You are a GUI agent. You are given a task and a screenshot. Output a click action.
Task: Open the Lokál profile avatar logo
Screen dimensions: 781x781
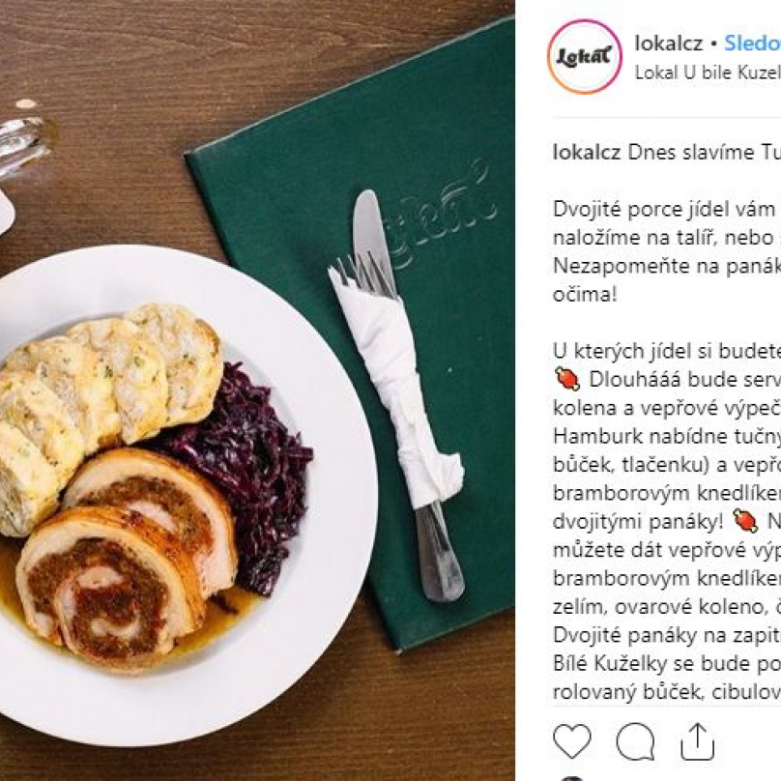(x=585, y=56)
